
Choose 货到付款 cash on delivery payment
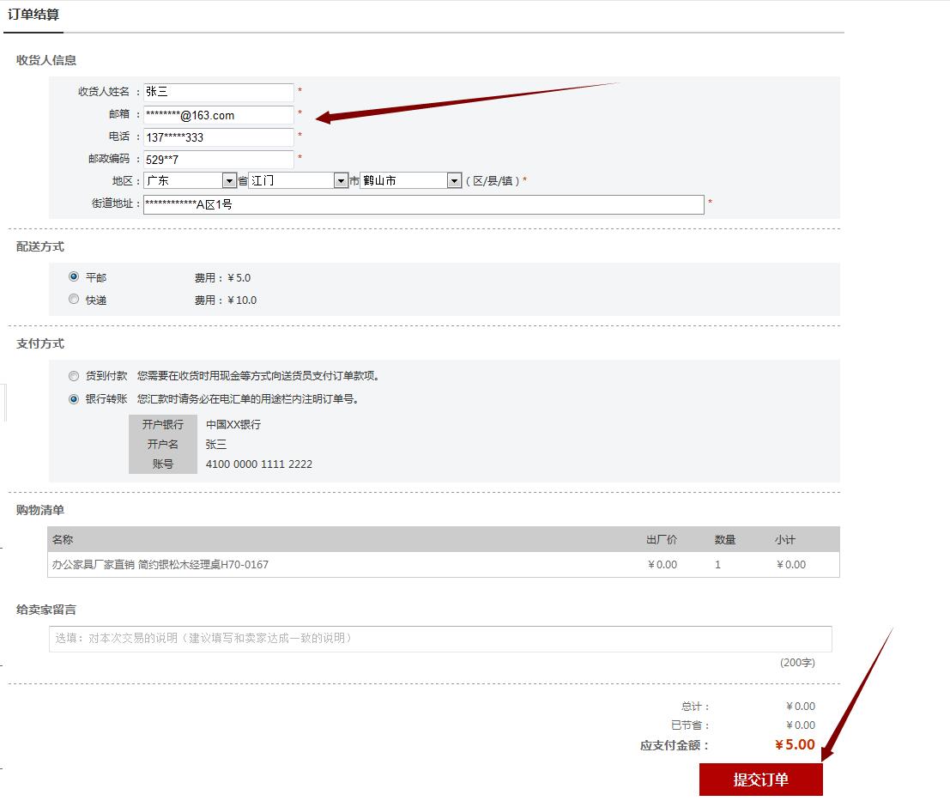pyautogui.click(x=74, y=376)
